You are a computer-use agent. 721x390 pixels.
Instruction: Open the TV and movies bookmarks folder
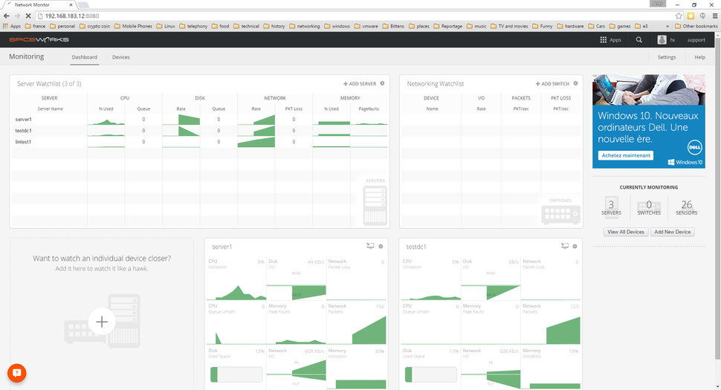[509, 26]
